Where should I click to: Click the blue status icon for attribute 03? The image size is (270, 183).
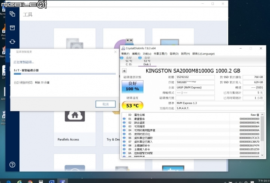[x=124, y=126]
